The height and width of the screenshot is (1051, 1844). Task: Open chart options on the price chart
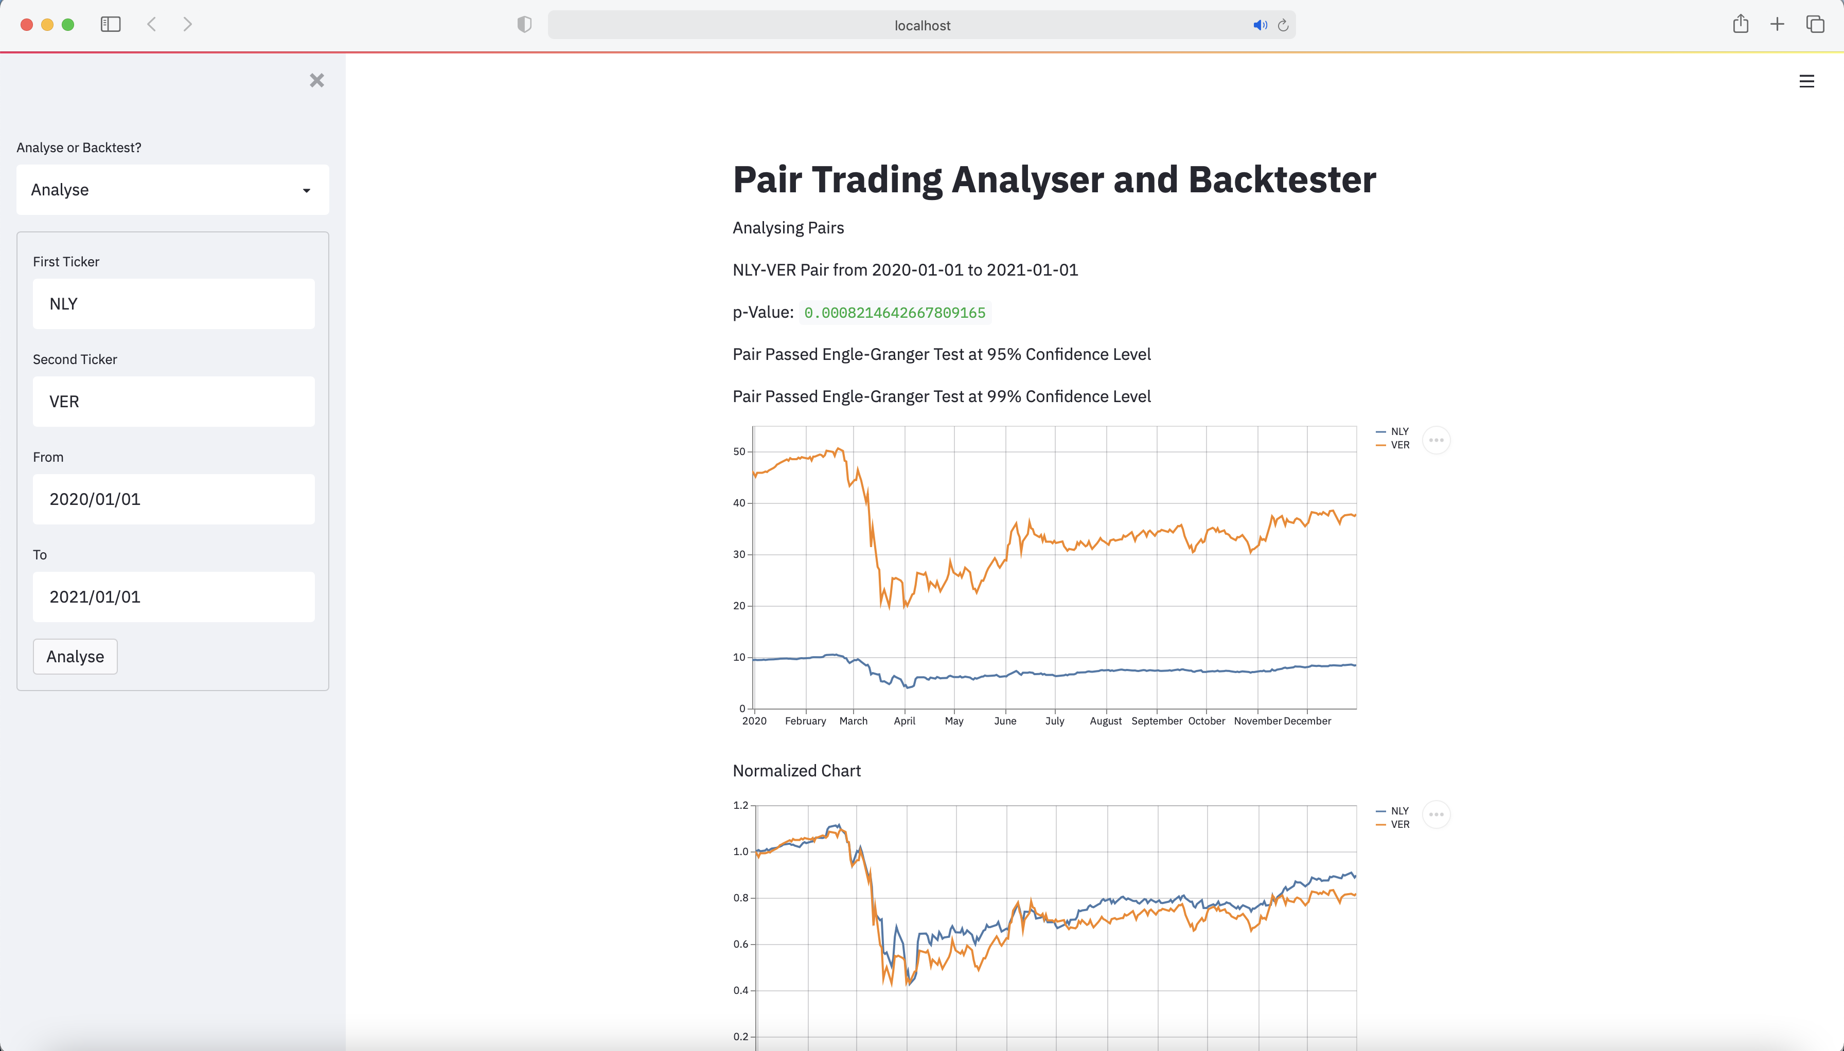(1436, 439)
